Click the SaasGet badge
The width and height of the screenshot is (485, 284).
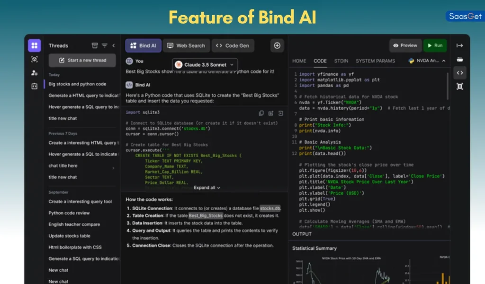(465, 16)
